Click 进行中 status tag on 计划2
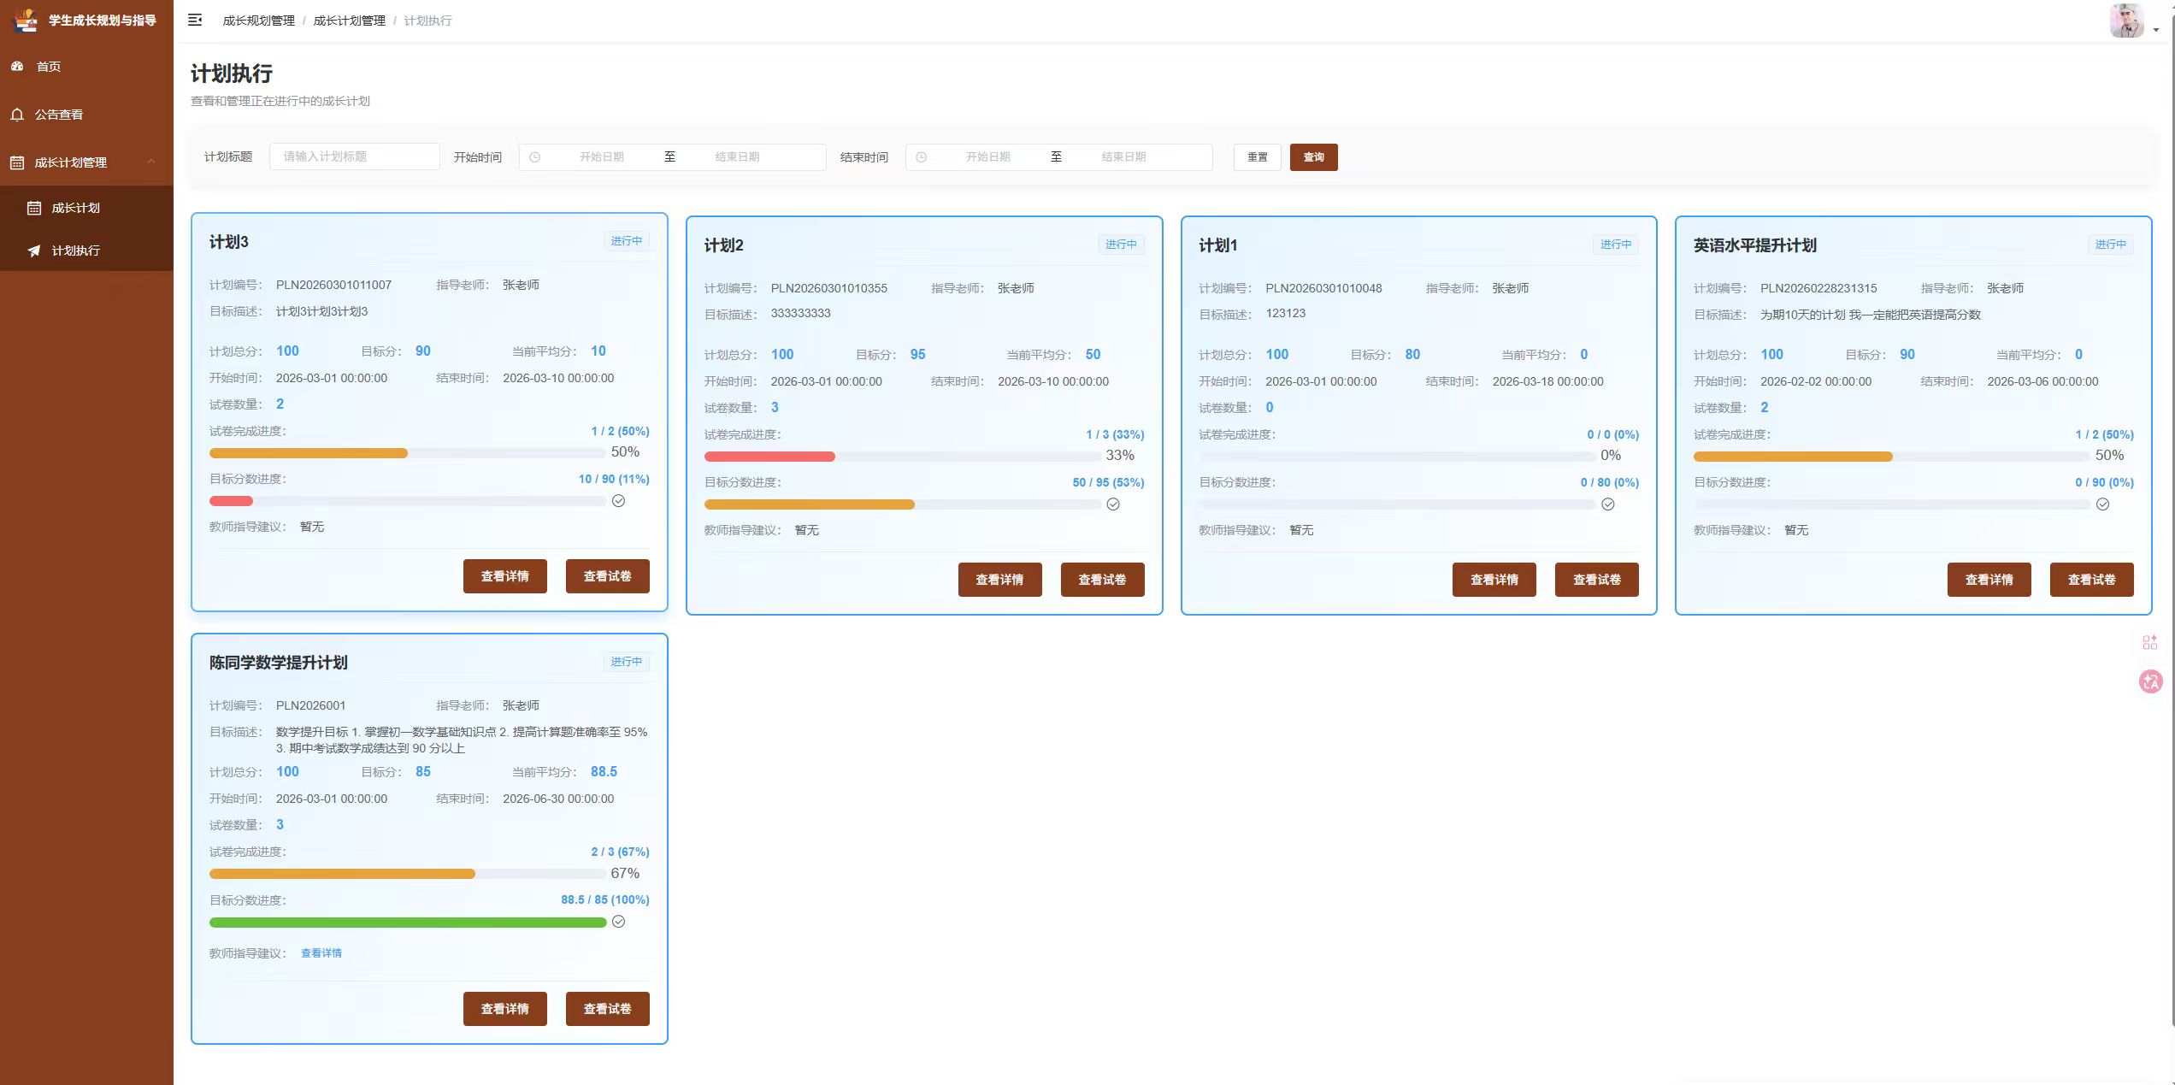The height and width of the screenshot is (1085, 2175). [1121, 245]
